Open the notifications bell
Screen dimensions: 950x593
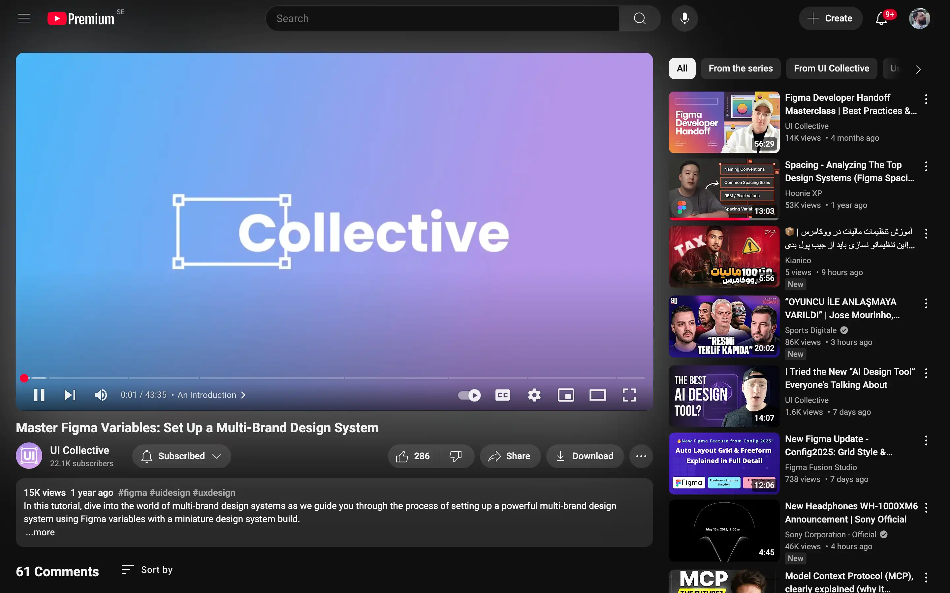[x=882, y=18]
